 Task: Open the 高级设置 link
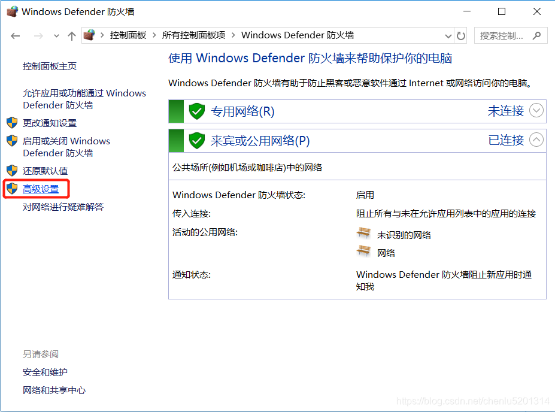pyautogui.click(x=41, y=189)
